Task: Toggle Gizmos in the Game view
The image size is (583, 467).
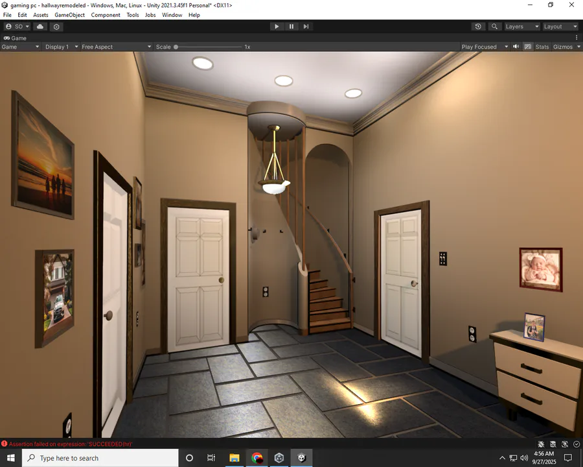Action: point(562,47)
